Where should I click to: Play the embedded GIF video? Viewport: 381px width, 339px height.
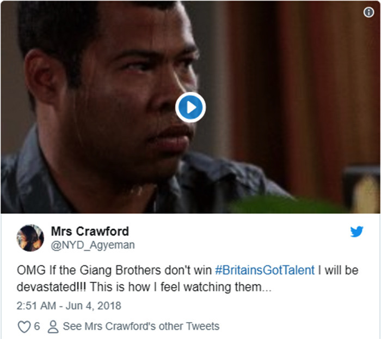pos(190,107)
